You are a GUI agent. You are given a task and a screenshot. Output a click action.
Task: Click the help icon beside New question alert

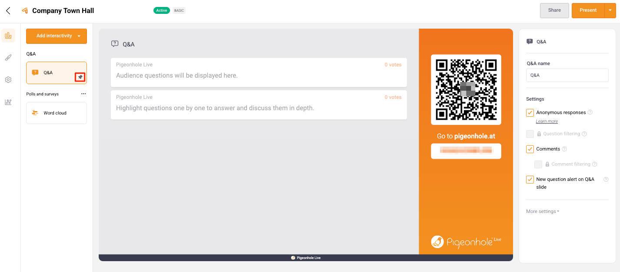(606, 180)
